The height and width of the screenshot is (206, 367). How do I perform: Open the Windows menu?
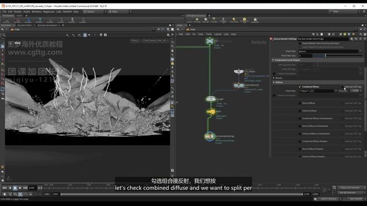point(37,11)
